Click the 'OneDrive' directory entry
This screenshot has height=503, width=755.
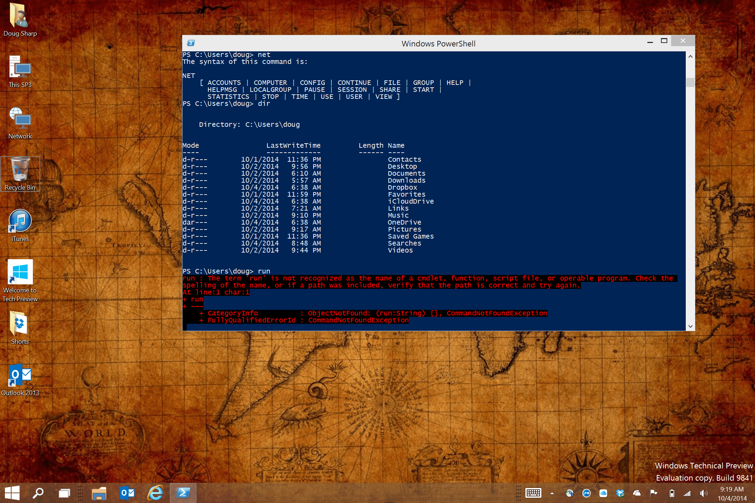point(404,223)
